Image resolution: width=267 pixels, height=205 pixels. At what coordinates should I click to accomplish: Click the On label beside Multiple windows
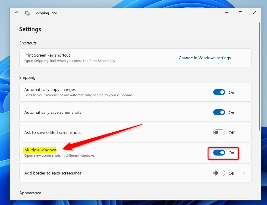click(231, 153)
